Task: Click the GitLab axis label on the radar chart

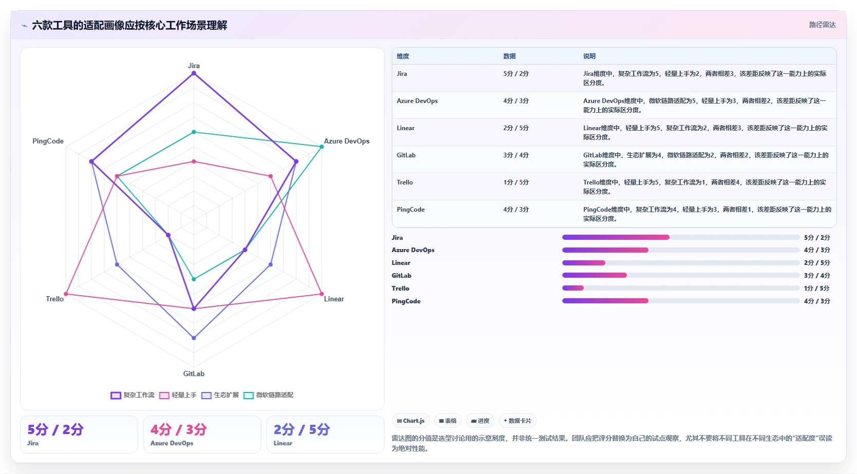Action: pyautogui.click(x=194, y=374)
